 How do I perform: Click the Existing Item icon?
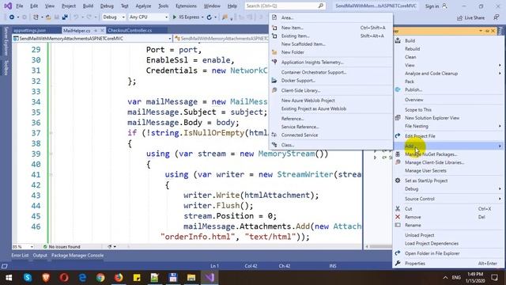(274, 36)
